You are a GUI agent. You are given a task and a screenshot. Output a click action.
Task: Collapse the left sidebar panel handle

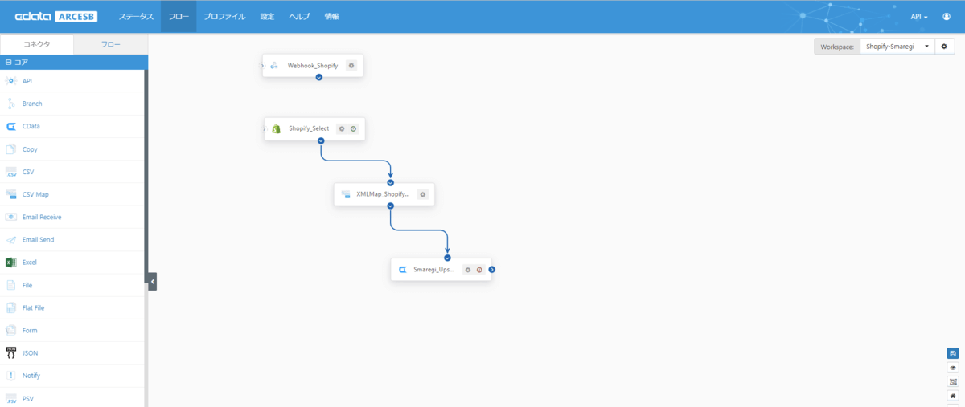152,281
